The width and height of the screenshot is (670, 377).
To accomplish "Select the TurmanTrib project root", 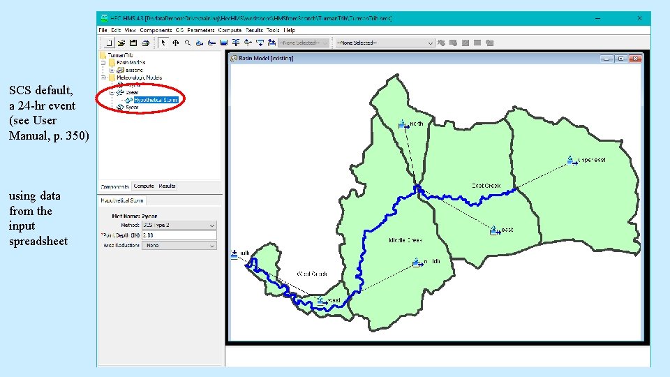I will coord(120,55).
